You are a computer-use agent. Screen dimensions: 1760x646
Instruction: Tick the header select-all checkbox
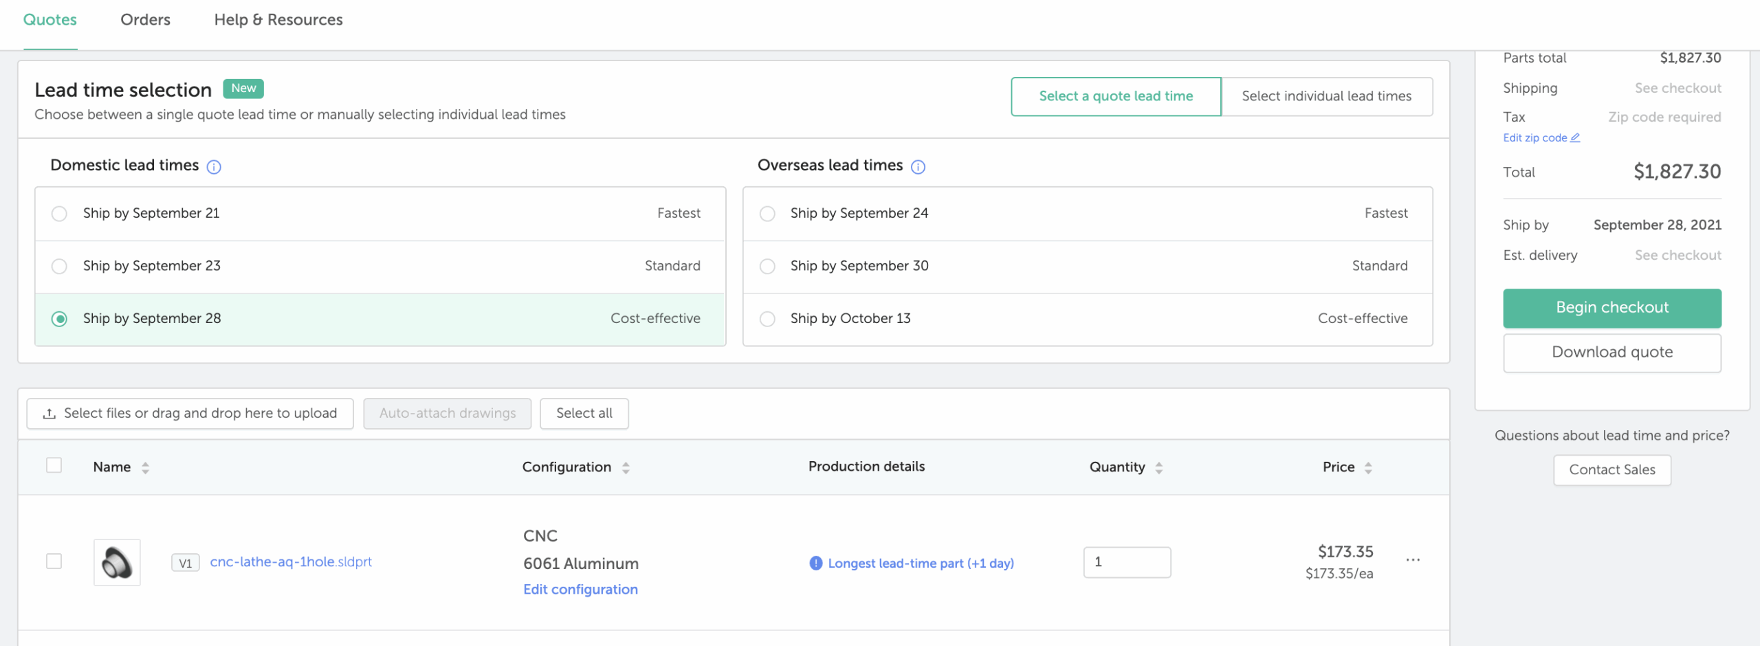(54, 466)
